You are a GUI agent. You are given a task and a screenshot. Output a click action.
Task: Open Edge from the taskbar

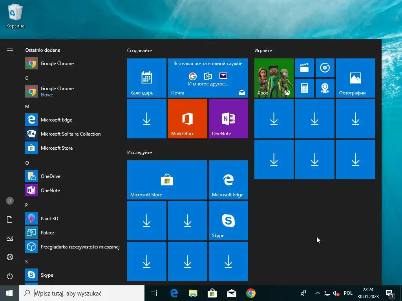point(174,293)
